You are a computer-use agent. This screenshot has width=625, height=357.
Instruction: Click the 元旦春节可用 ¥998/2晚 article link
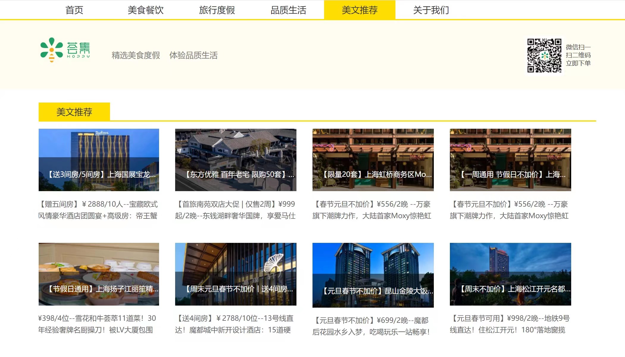point(510,324)
